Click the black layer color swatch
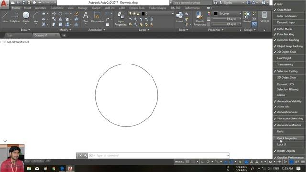The width and height of the screenshot is (306, 172). pos(143,14)
